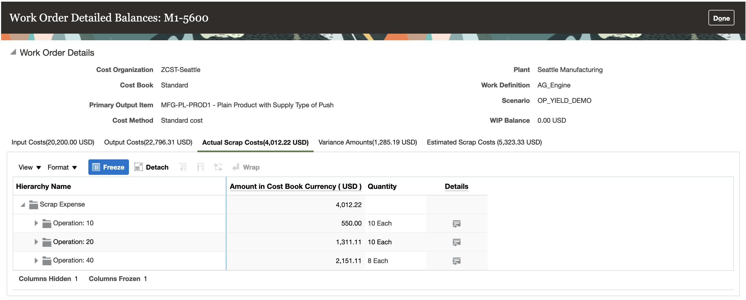Click the Show as Top hierarchy icon
This screenshot has width=746, height=300.
tap(218, 167)
